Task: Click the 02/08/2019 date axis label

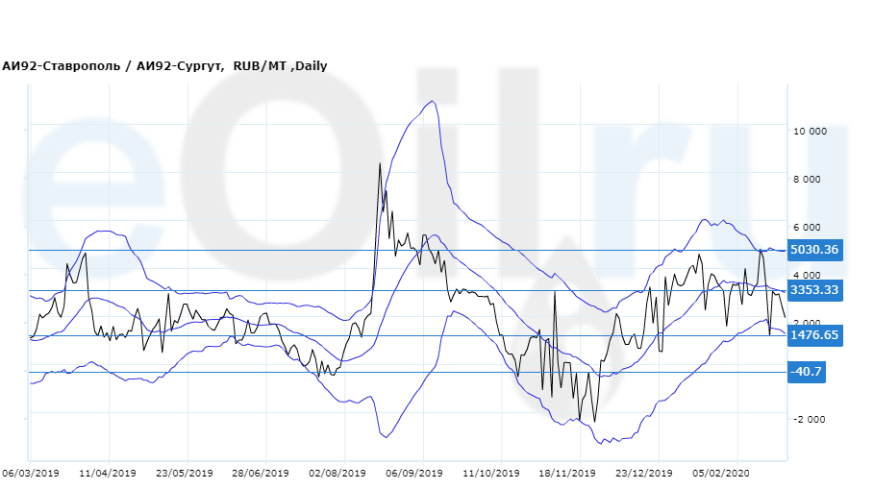Action: point(337,474)
